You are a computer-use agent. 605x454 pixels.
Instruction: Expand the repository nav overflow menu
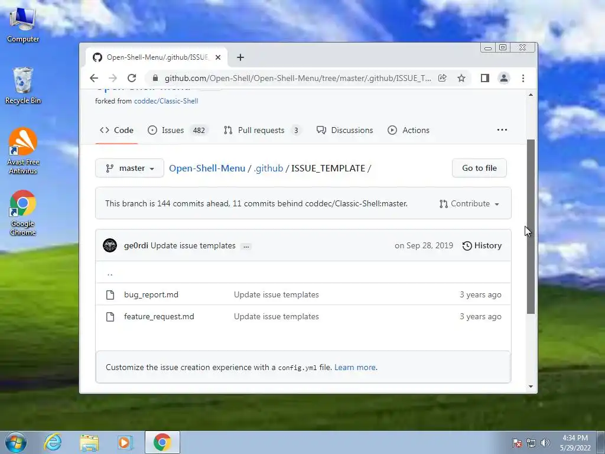pyautogui.click(x=502, y=130)
